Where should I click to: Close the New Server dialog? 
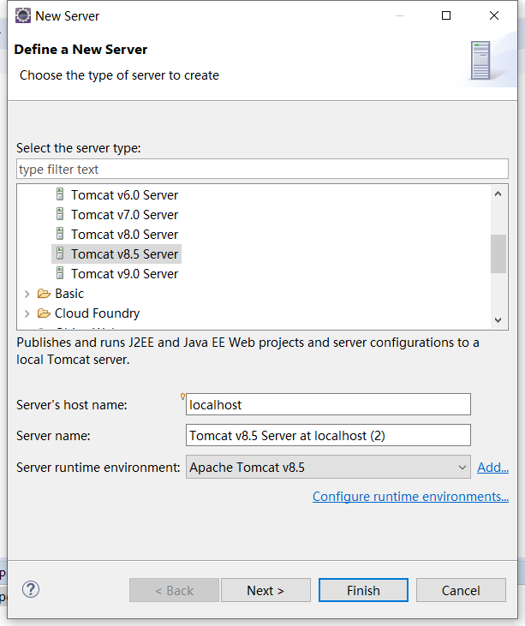tap(494, 15)
